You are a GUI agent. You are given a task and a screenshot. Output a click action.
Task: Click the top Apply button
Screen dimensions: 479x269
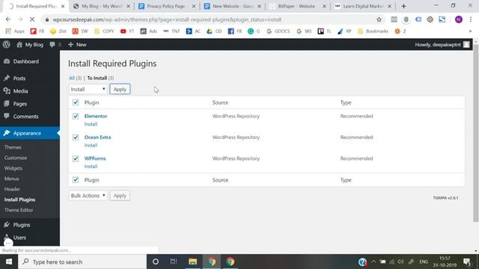tap(120, 89)
